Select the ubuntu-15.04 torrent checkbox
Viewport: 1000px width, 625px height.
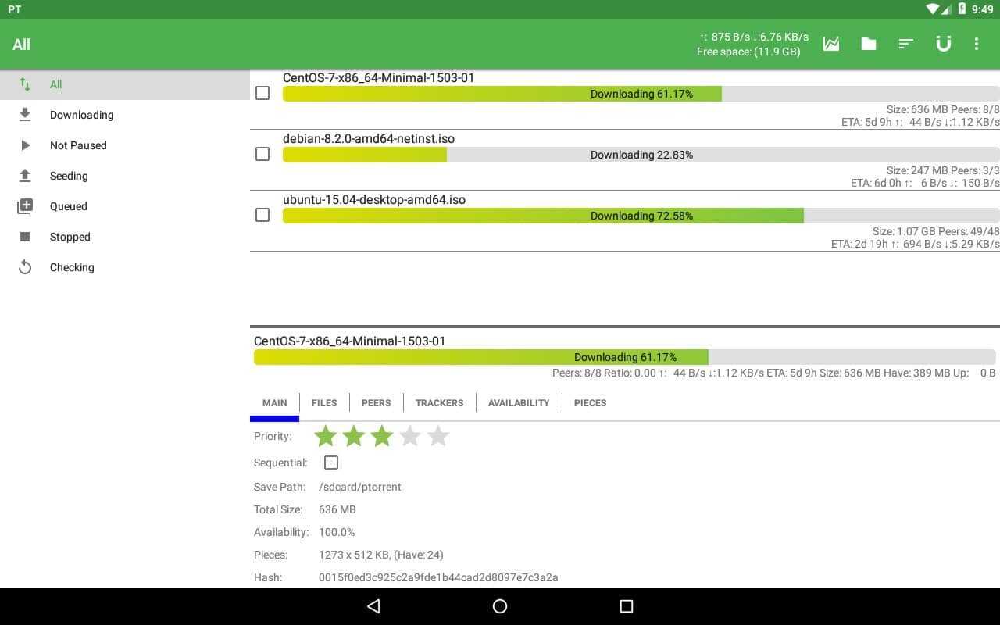coord(262,215)
